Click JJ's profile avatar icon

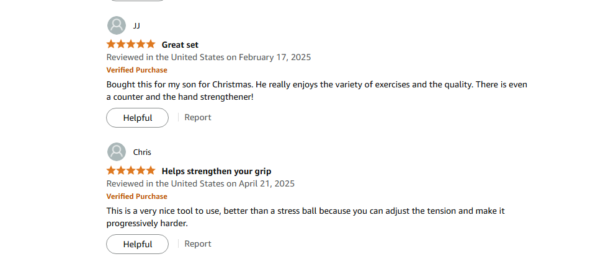coord(116,25)
